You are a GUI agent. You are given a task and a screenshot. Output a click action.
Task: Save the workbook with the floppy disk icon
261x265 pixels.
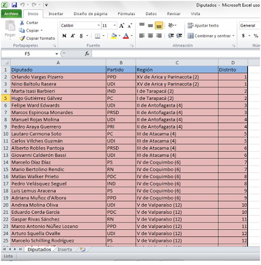(15, 5)
